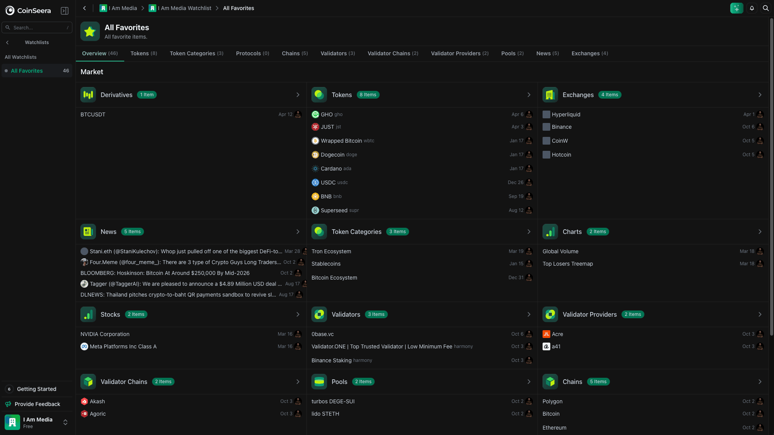Click the CoinSeera logo icon
Viewport: 774px width, 435px height.
tap(10, 10)
